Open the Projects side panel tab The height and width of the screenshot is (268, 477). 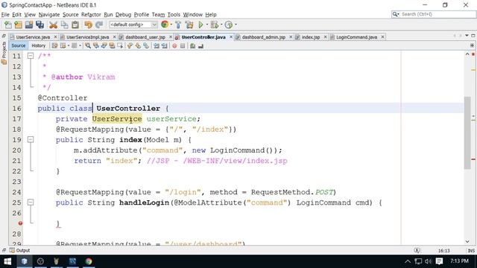click(x=4, y=53)
